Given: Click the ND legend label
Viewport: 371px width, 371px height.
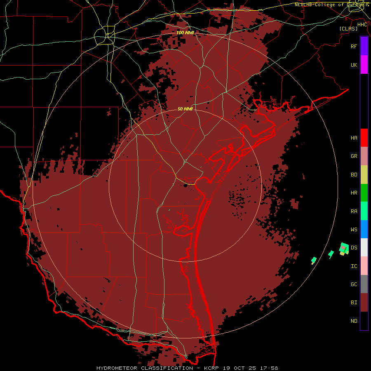Looking at the screenshot, I should pyautogui.click(x=354, y=321).
